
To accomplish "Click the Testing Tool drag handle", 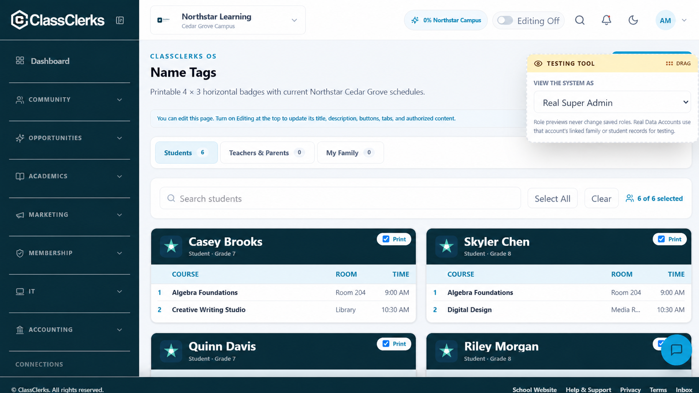I will [678, 63].
